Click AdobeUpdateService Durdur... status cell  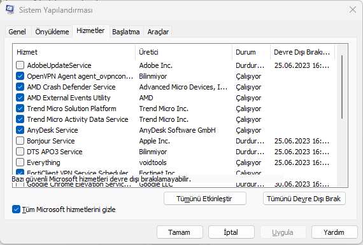250,65
